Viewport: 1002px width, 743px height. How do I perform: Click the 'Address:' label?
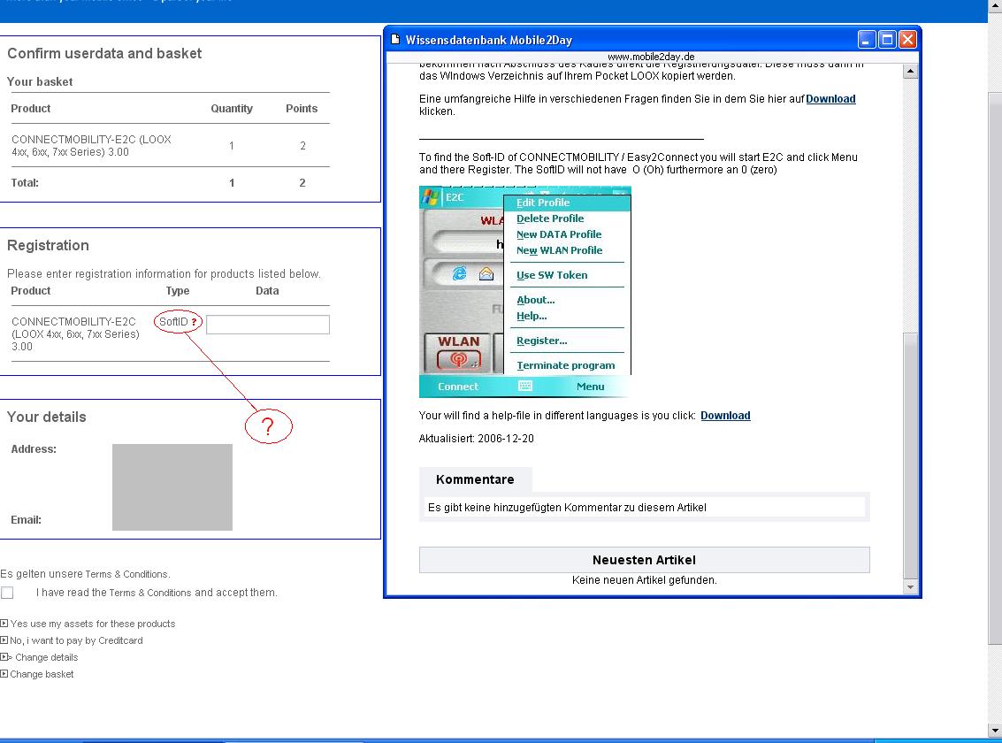(x=34, y=449)
